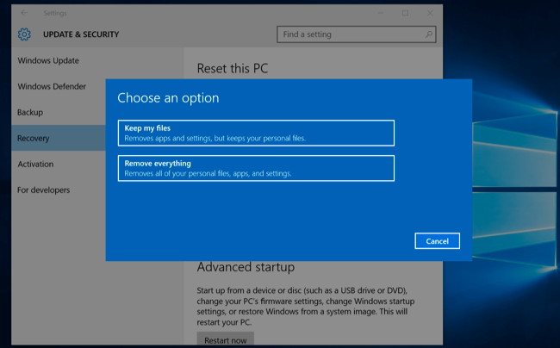
Task: Open Windows Update section
Action: click(x=48, y=60)
